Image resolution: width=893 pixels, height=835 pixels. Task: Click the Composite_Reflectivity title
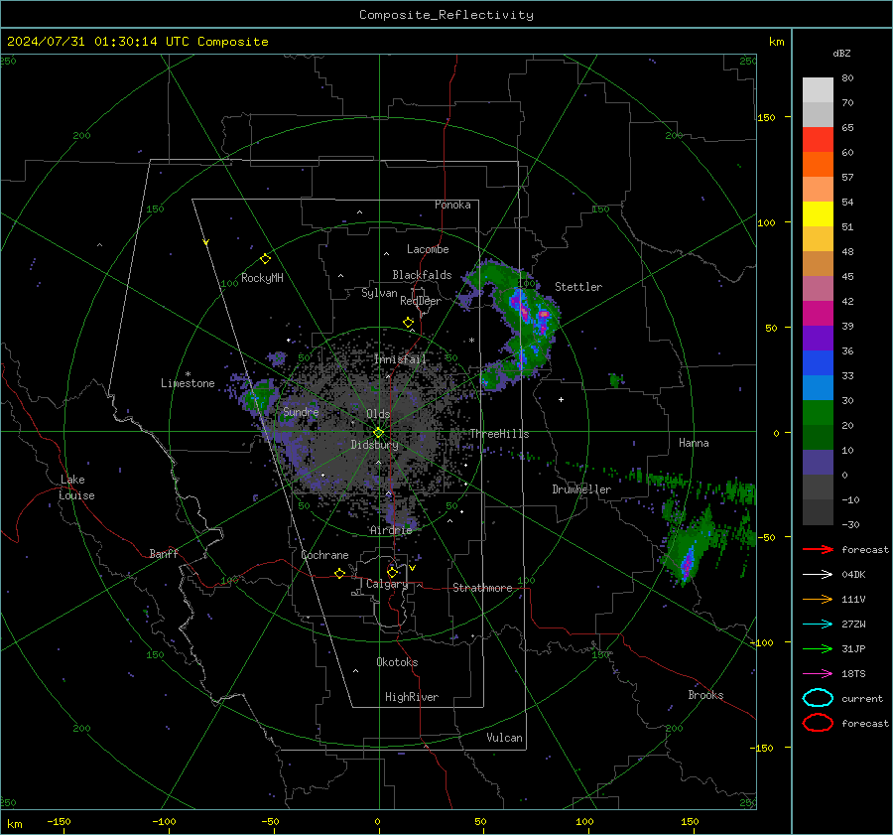[x=446, y=15]
